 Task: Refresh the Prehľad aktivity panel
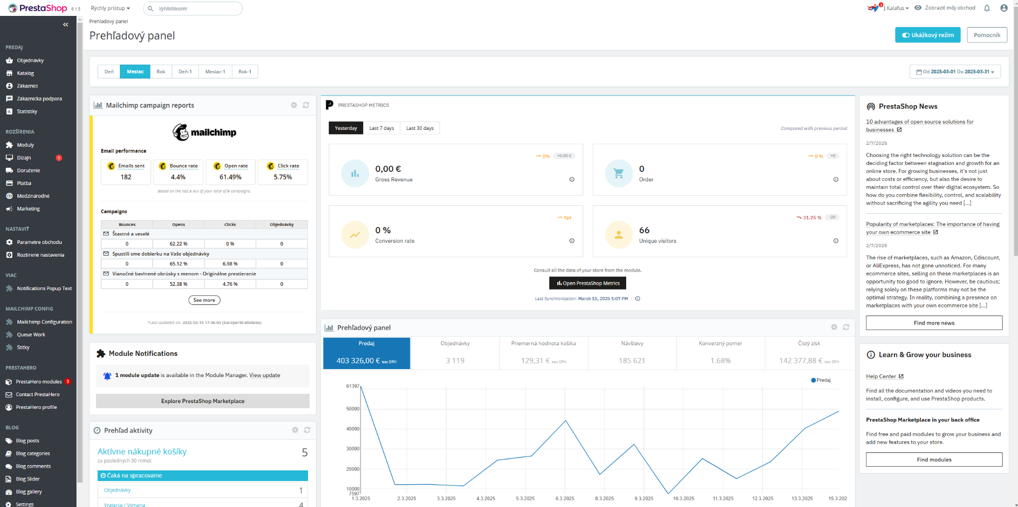point(307,430)
